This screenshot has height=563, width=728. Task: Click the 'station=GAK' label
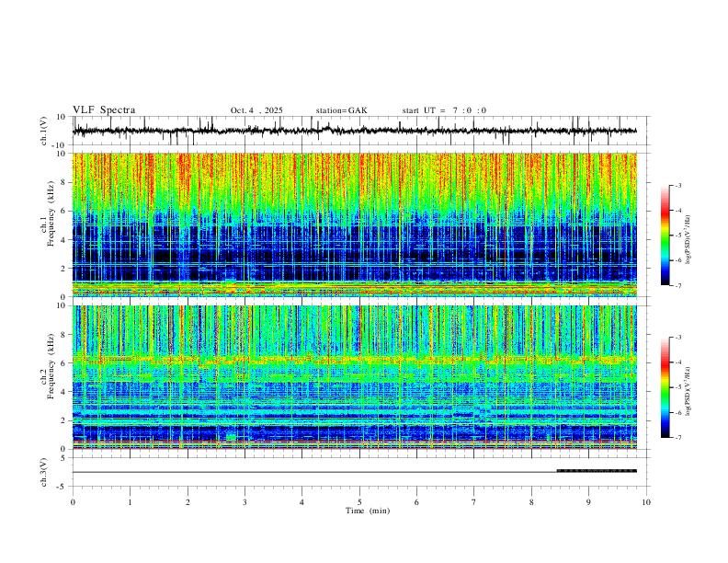pos(341,110)
